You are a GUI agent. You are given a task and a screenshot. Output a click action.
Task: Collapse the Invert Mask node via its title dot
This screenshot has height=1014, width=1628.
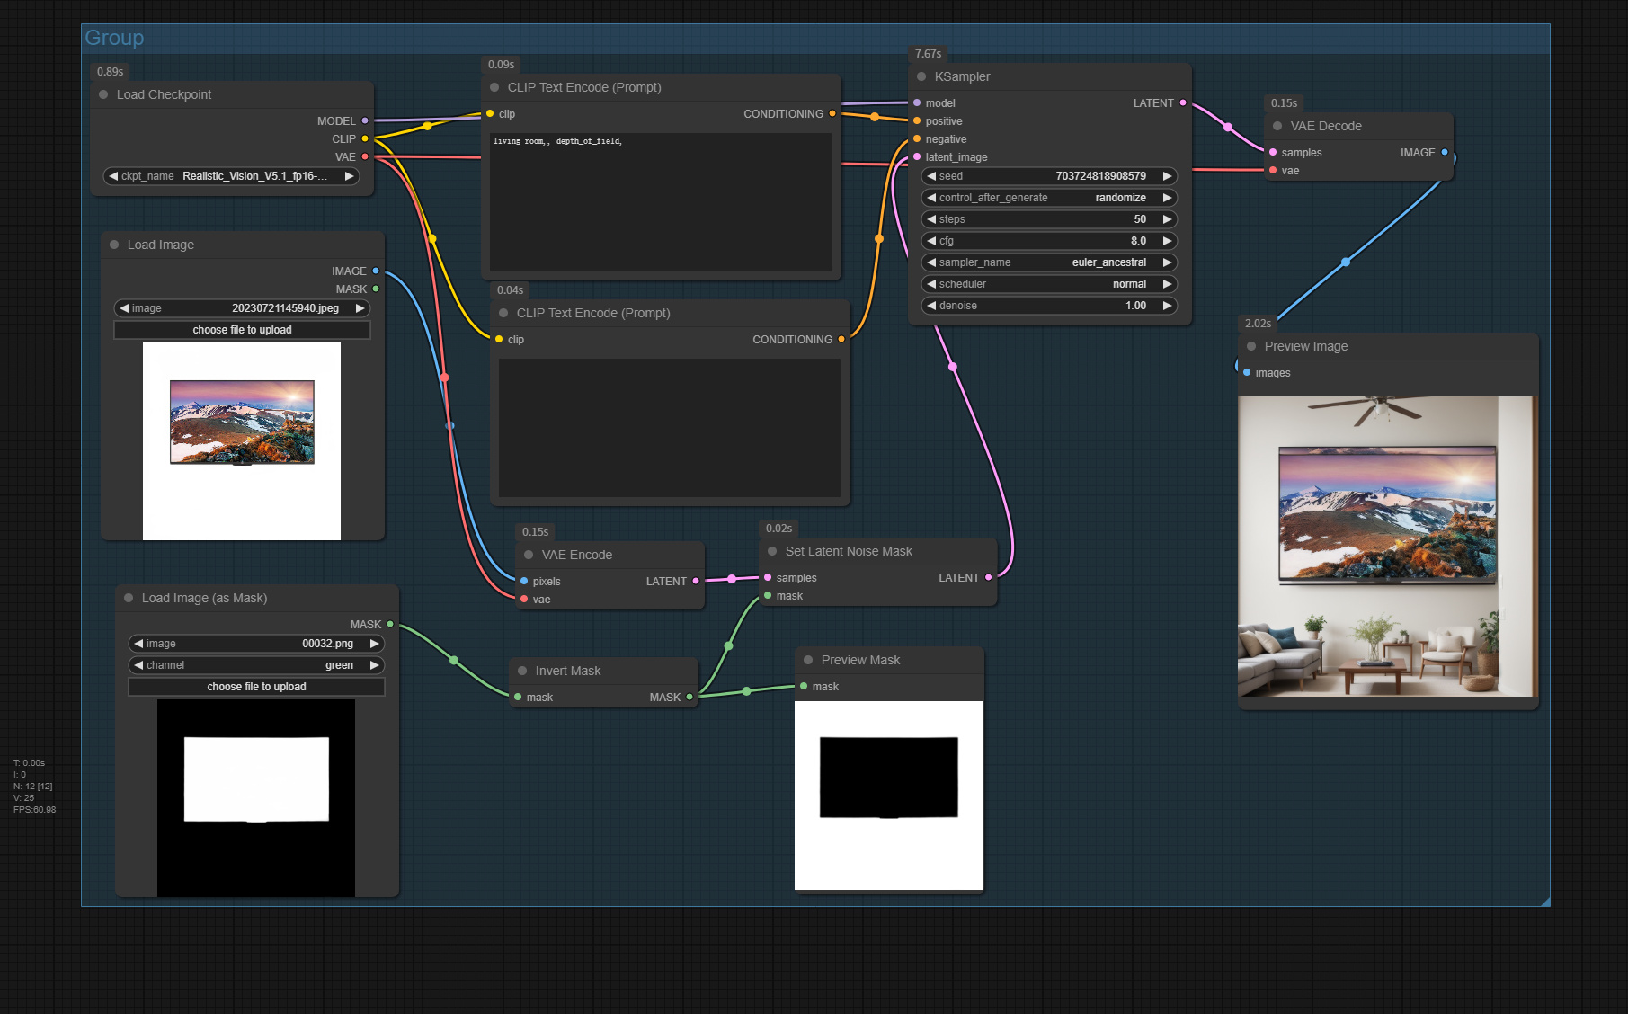click(x=522, y=671)
